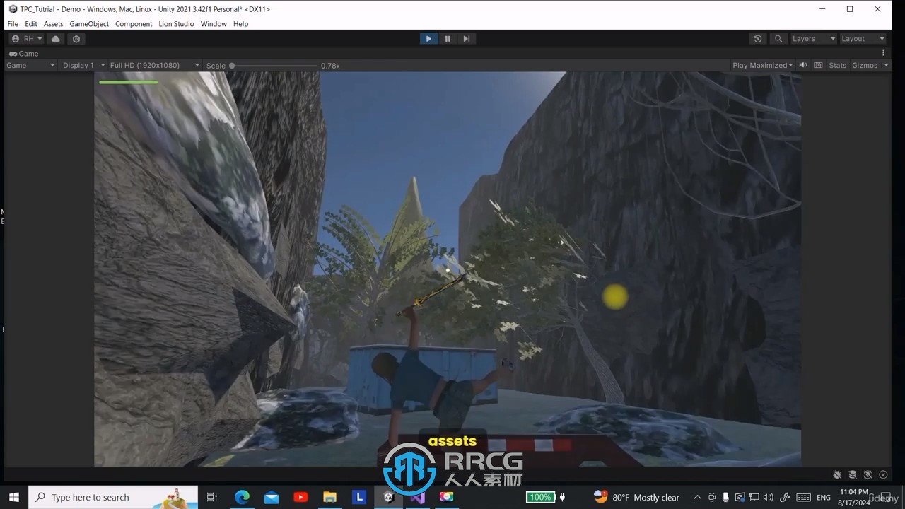Screen dimensions: 905x509
Task: Open the Layout dropdown
Action: click(x=863, y=39)
